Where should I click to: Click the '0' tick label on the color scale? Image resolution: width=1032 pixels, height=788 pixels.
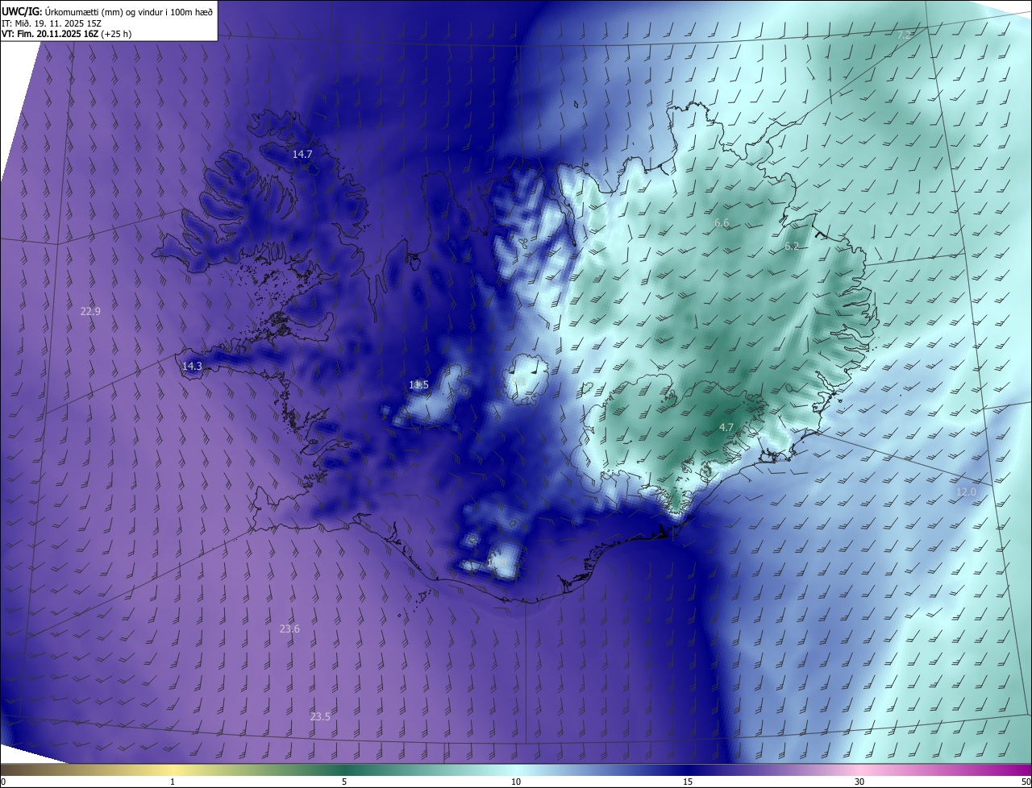point(3,782)
